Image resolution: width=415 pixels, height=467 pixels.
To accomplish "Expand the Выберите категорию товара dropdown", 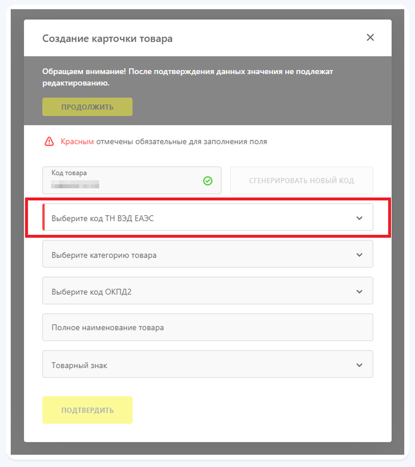I will pos(208,254).
